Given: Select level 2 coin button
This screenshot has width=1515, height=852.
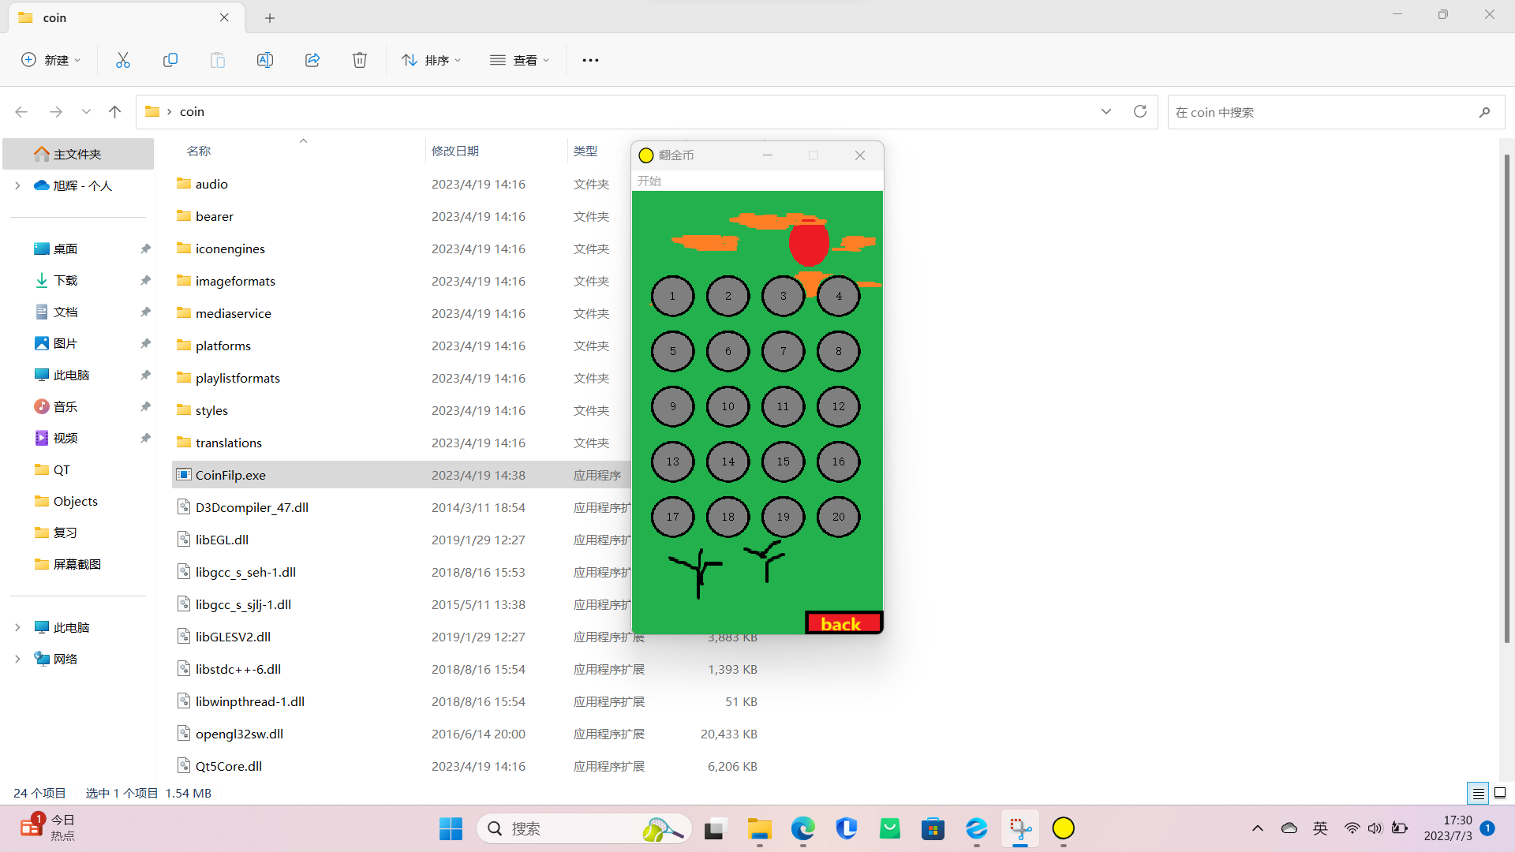Looking at the screenshot, I should pos(728,296).
